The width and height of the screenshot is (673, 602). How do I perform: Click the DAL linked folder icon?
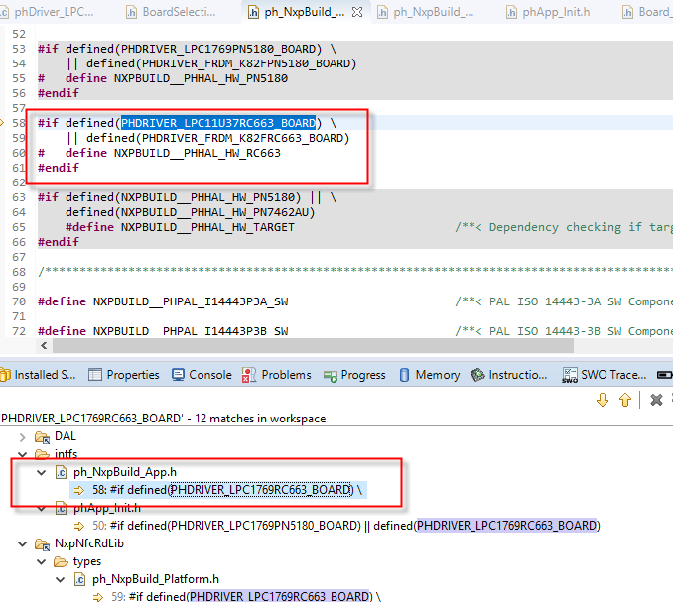pos(42,437)
